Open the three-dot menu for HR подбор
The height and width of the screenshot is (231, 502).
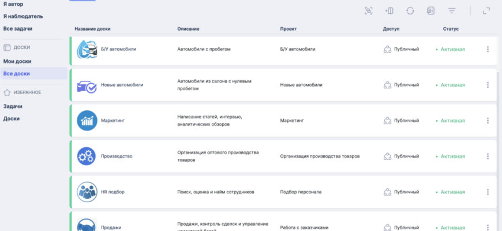[x=488, y=192]
